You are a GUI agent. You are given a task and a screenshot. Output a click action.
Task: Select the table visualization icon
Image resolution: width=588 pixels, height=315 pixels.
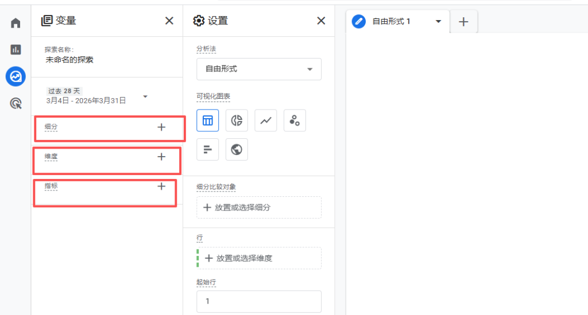[x=207, y=120]
